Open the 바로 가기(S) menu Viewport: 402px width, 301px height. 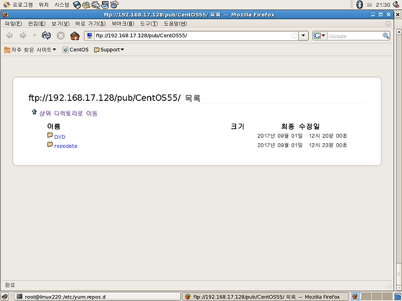pyautogui.click(x=90, y=23)
